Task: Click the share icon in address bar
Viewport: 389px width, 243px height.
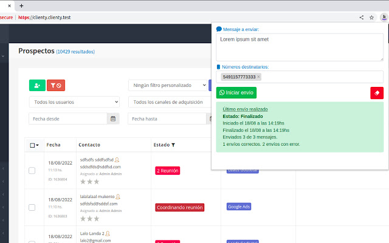Action: 362,18
